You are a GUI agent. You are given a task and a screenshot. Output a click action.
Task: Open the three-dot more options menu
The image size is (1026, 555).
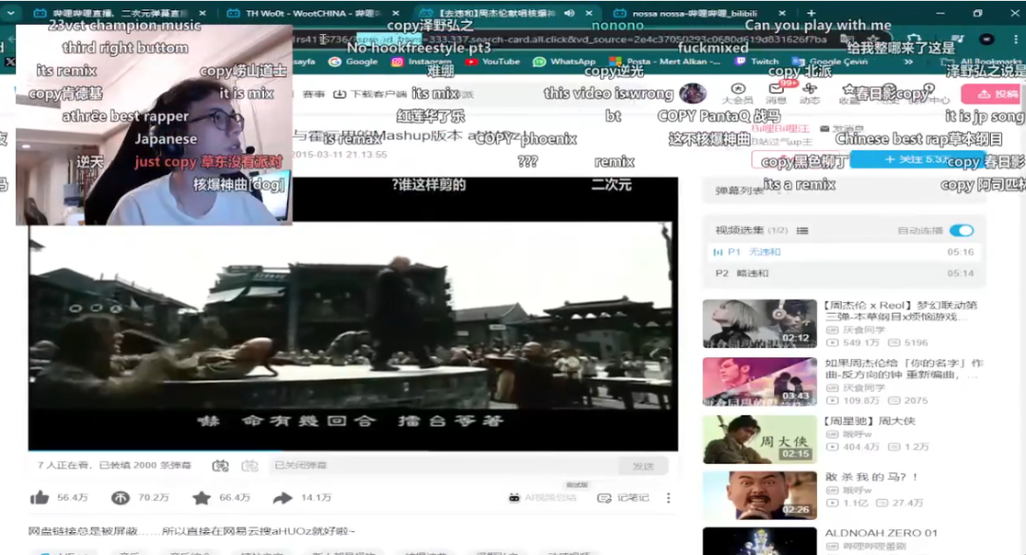coord(668,498)
